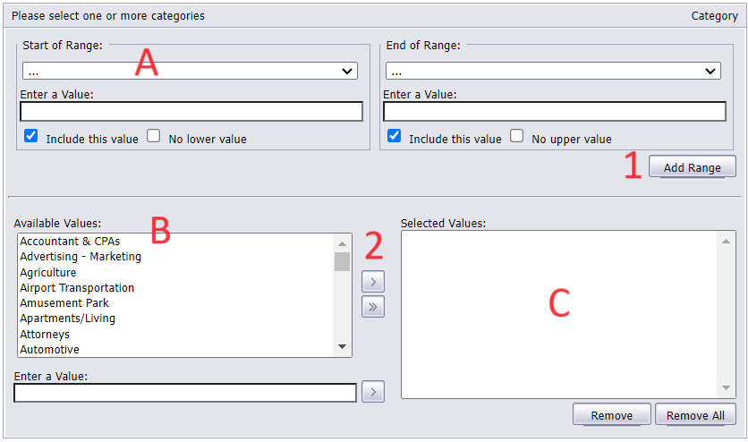
Task: Open the Start of Range dropdown
Action: point(190,71)
